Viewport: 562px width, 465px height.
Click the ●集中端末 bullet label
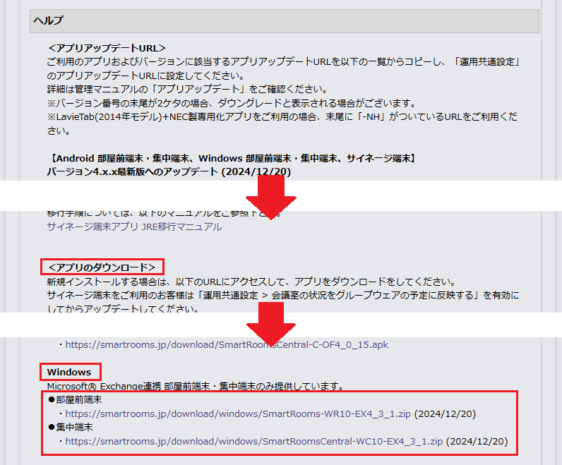click(x=70, y=428)
